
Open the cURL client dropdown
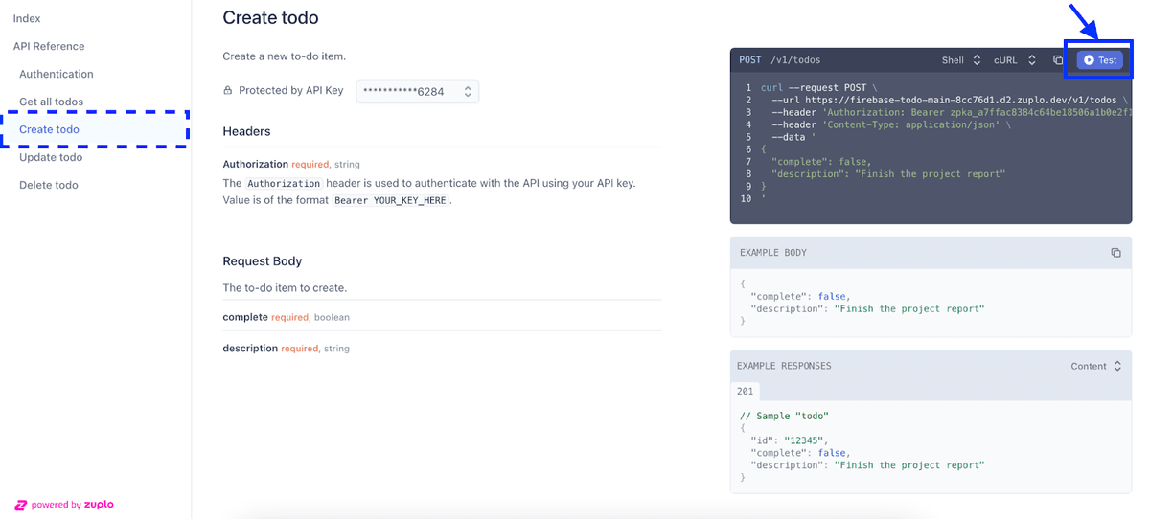(1014, 60)
